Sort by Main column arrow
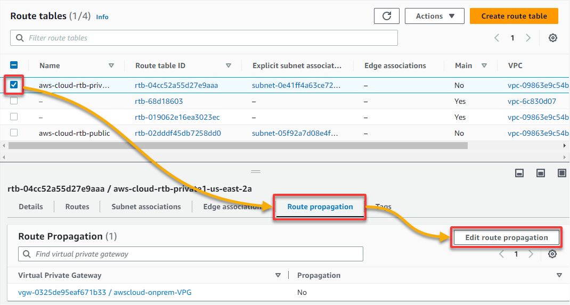Image resolution: width=570 pixels, height=305 pixels. click(484, 65)
